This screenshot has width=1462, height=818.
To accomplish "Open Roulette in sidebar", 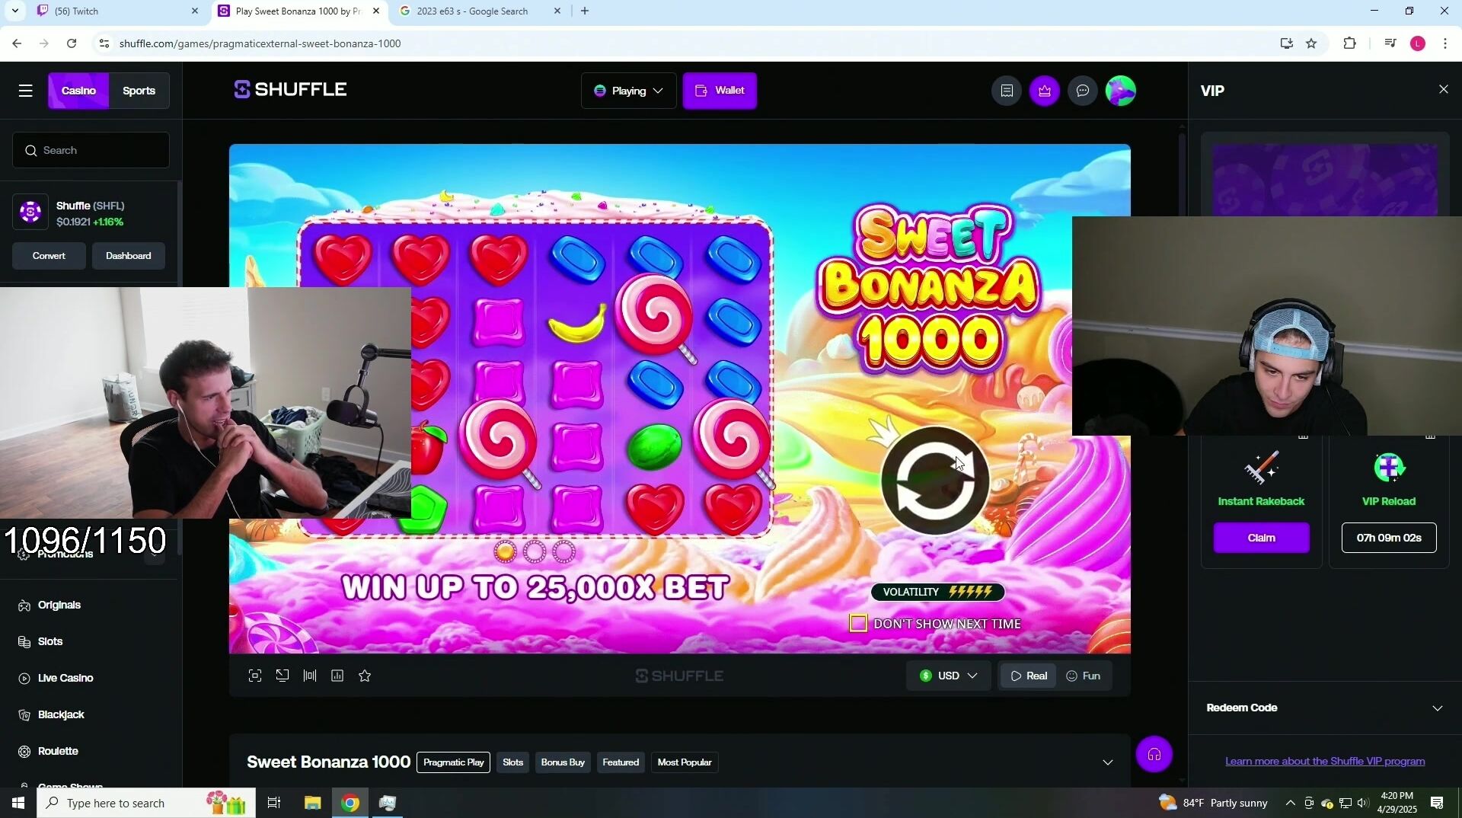I will 58,751.
